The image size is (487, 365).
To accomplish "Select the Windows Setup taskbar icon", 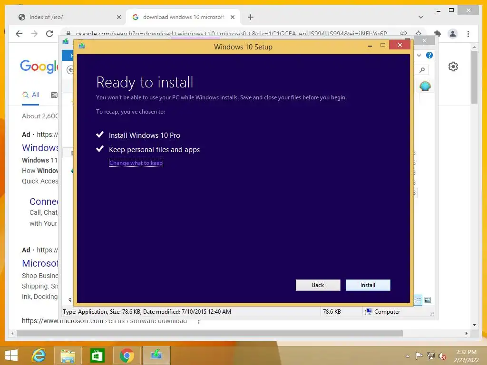I will click(x=156, y=355).
